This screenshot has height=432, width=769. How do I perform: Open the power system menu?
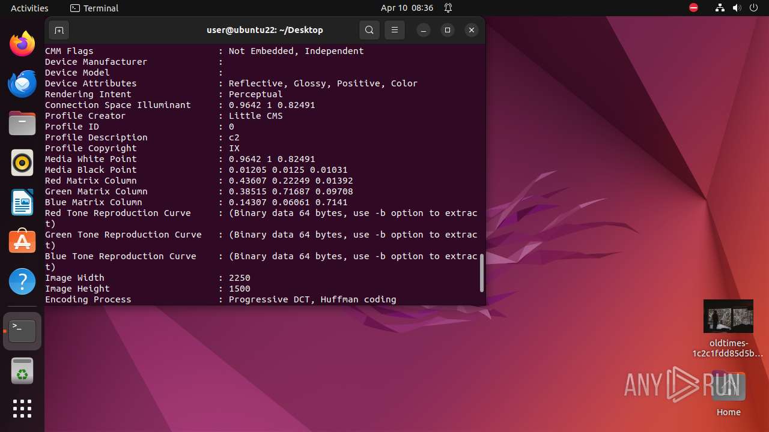754,8
